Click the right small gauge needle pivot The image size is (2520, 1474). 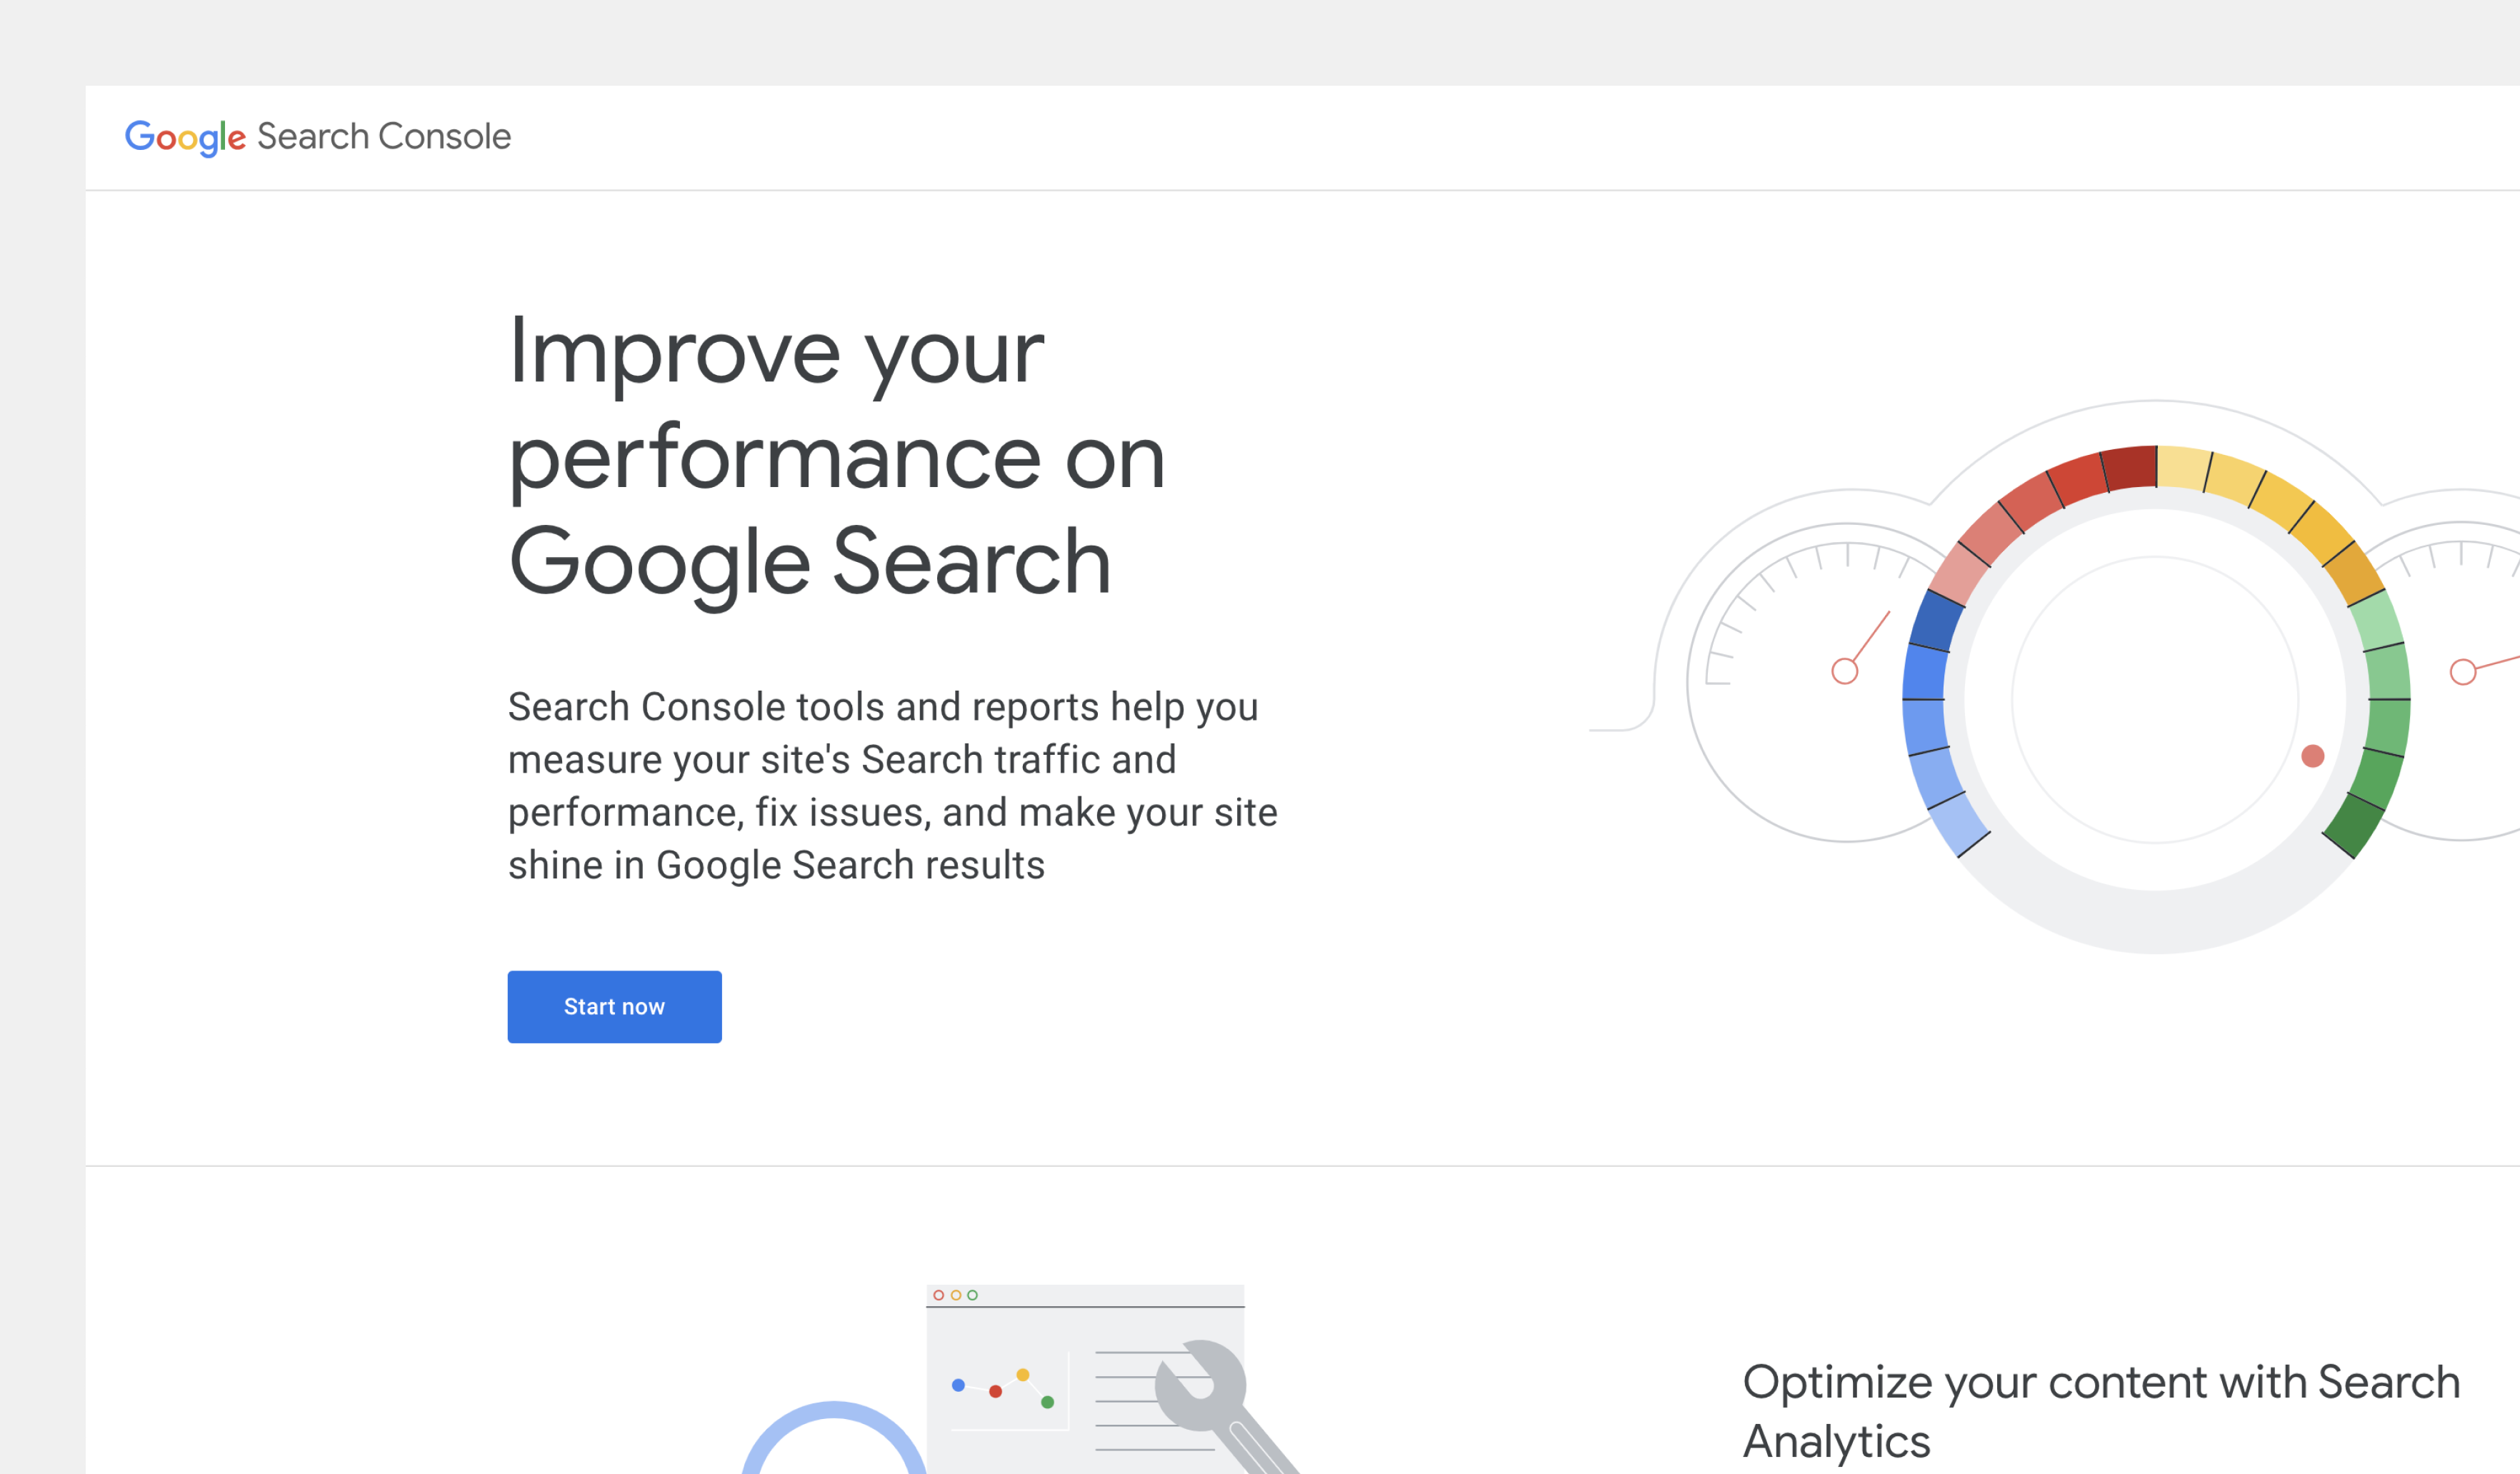(2462, 672)
